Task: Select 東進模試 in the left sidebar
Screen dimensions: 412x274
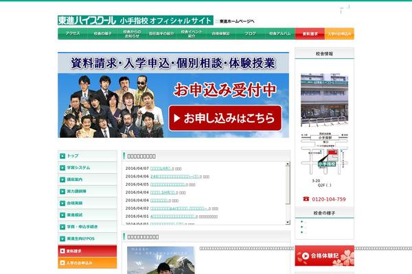Action: (x=87, y=214)
